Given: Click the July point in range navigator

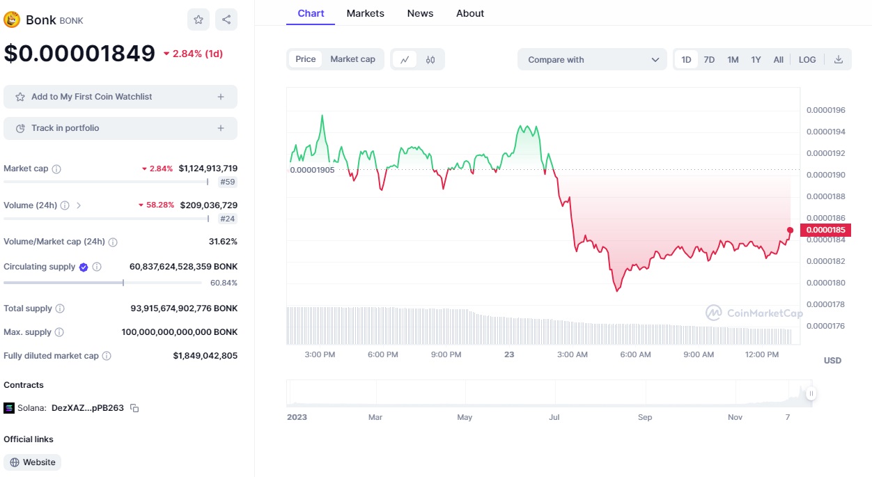Looking at the screenshot, I should coord(554,417).
